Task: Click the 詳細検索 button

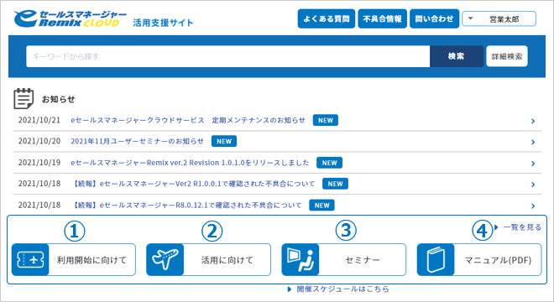Action: [507, 56]
